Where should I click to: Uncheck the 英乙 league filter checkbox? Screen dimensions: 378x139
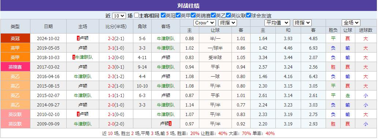pyautogui.click(x=213, y=15)
